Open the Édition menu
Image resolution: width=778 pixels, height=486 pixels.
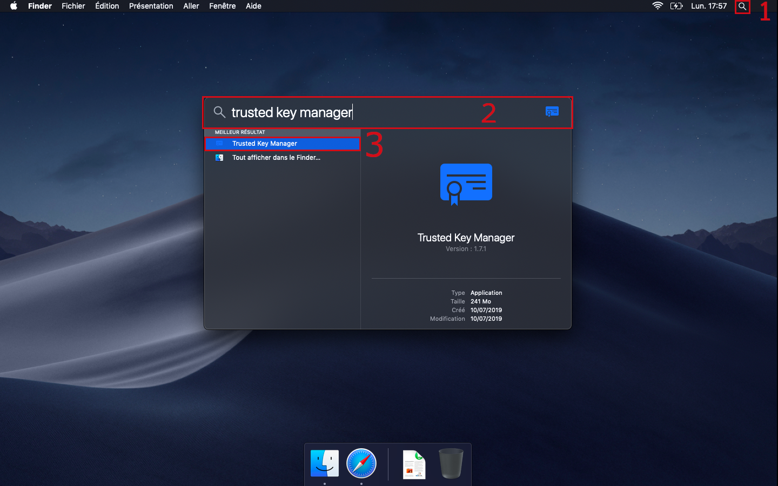(107, 6)
